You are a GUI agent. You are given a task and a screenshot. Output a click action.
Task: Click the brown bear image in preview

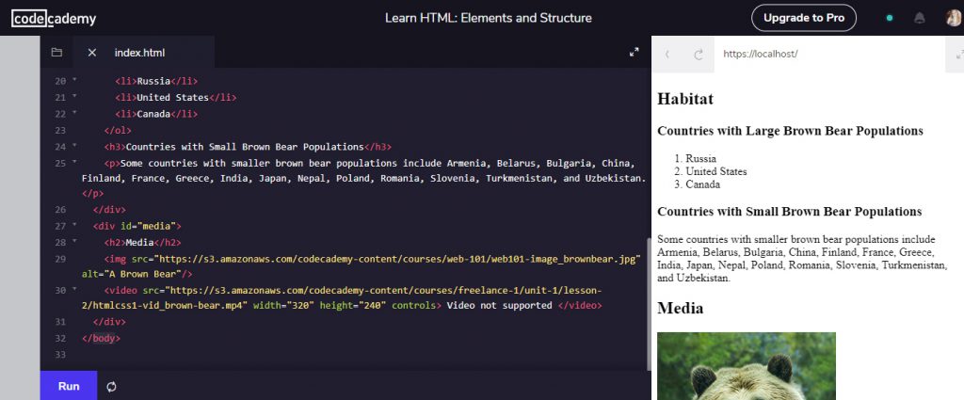coord(746,366)
